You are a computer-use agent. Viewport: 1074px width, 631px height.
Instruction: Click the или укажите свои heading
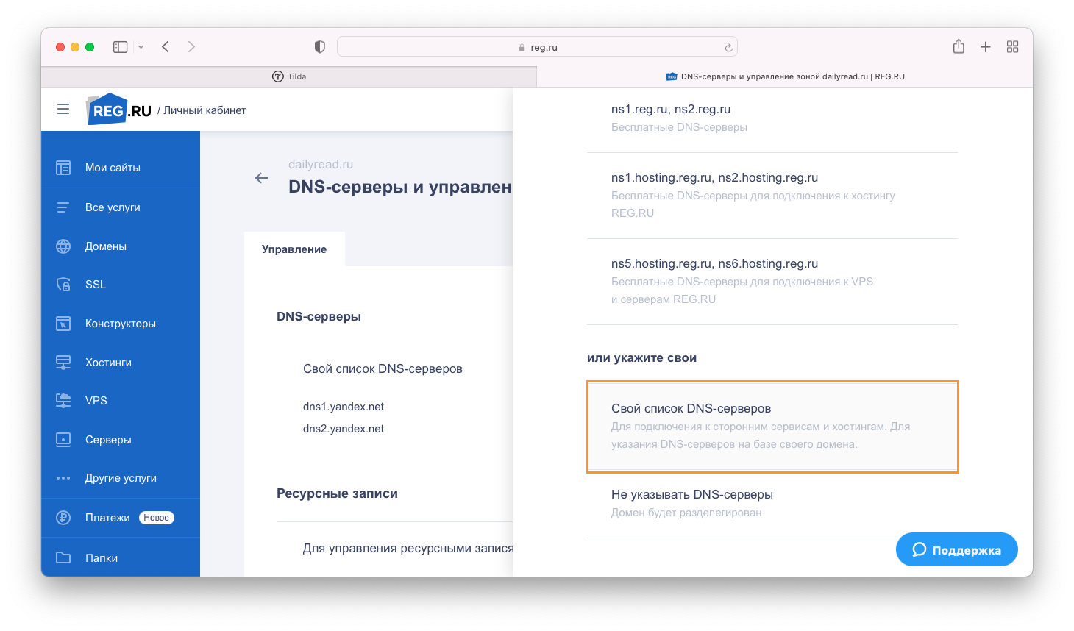point(641,358)
